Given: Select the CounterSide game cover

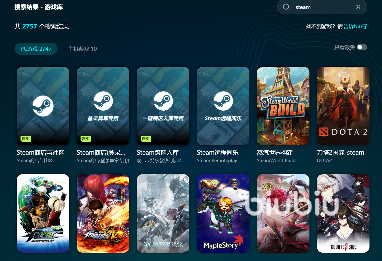Looking at the screenshot, I should coord(343,213).
